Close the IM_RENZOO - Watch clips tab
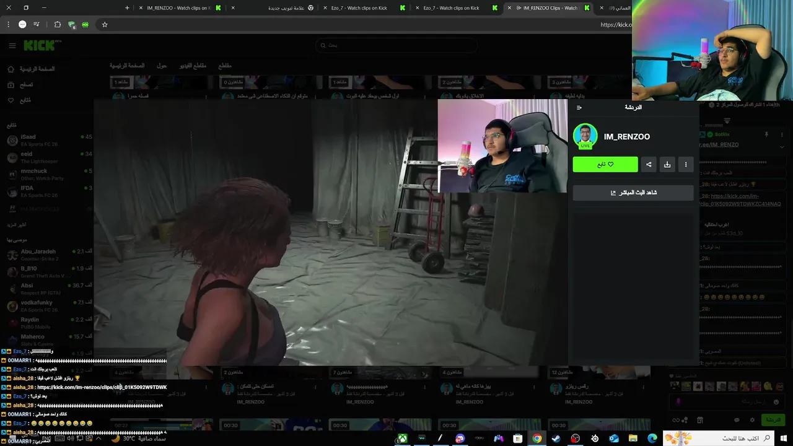Screen dimensions: 793x446 (141, 8)
